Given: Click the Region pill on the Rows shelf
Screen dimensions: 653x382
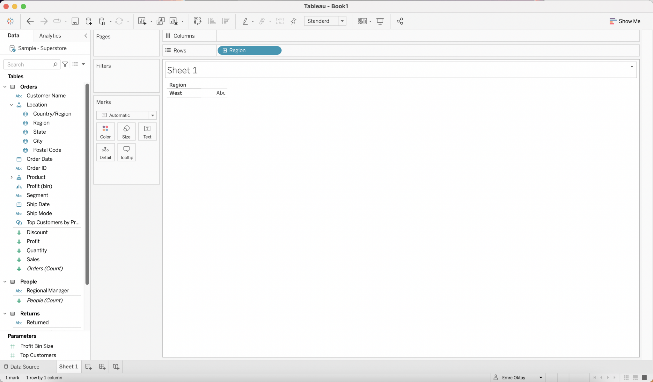Looking at the screenshot, I should pyautogui.click(x=249, y=50).
